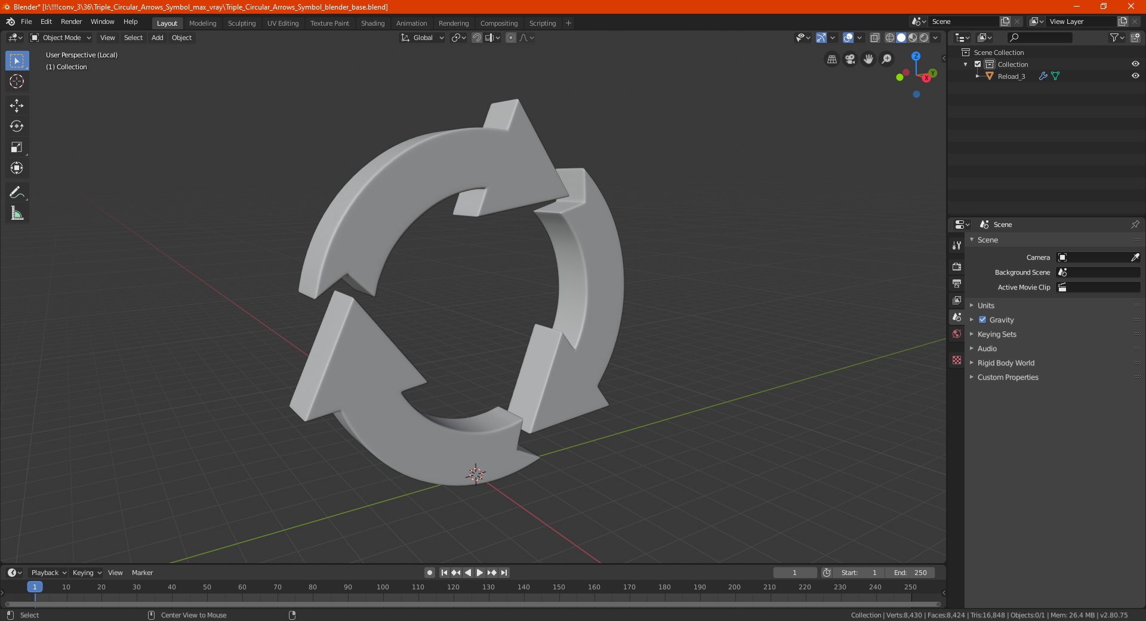This screenshot has width=1146, height=621.
Task: Activate the Annotate tool
Action: pyautogui.click(x=17, y=192)
